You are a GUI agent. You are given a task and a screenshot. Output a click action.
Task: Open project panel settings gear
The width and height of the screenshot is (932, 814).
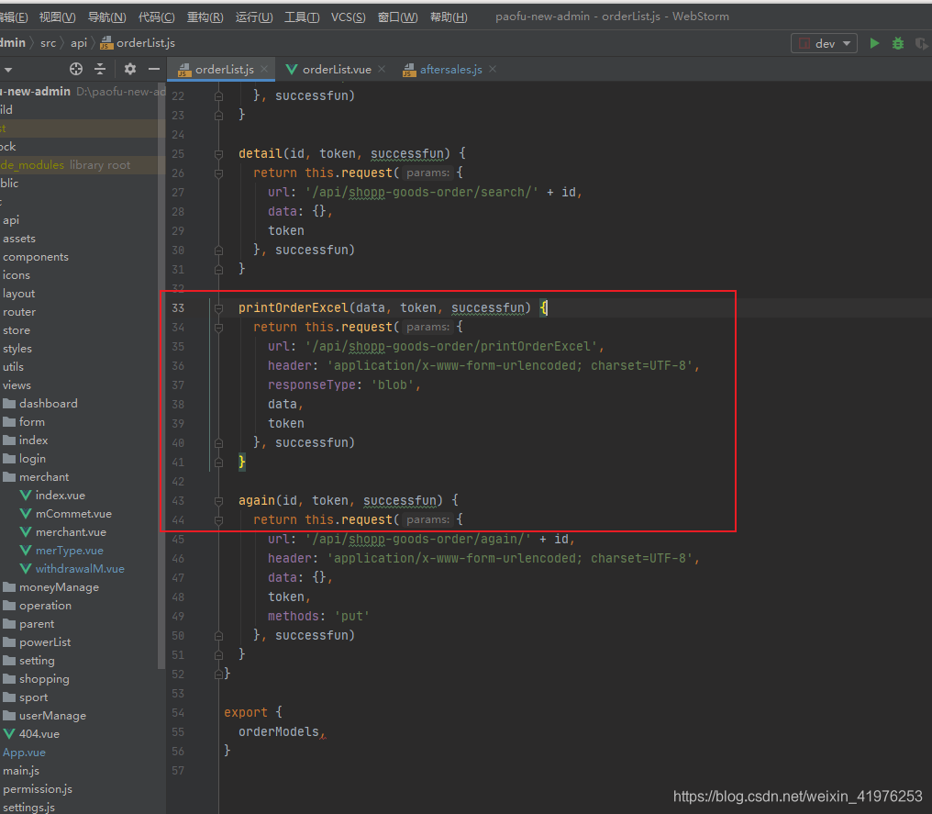click(x=129, y=69)
